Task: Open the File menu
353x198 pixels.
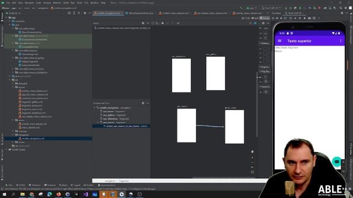Action: click(x=8, y=3)
